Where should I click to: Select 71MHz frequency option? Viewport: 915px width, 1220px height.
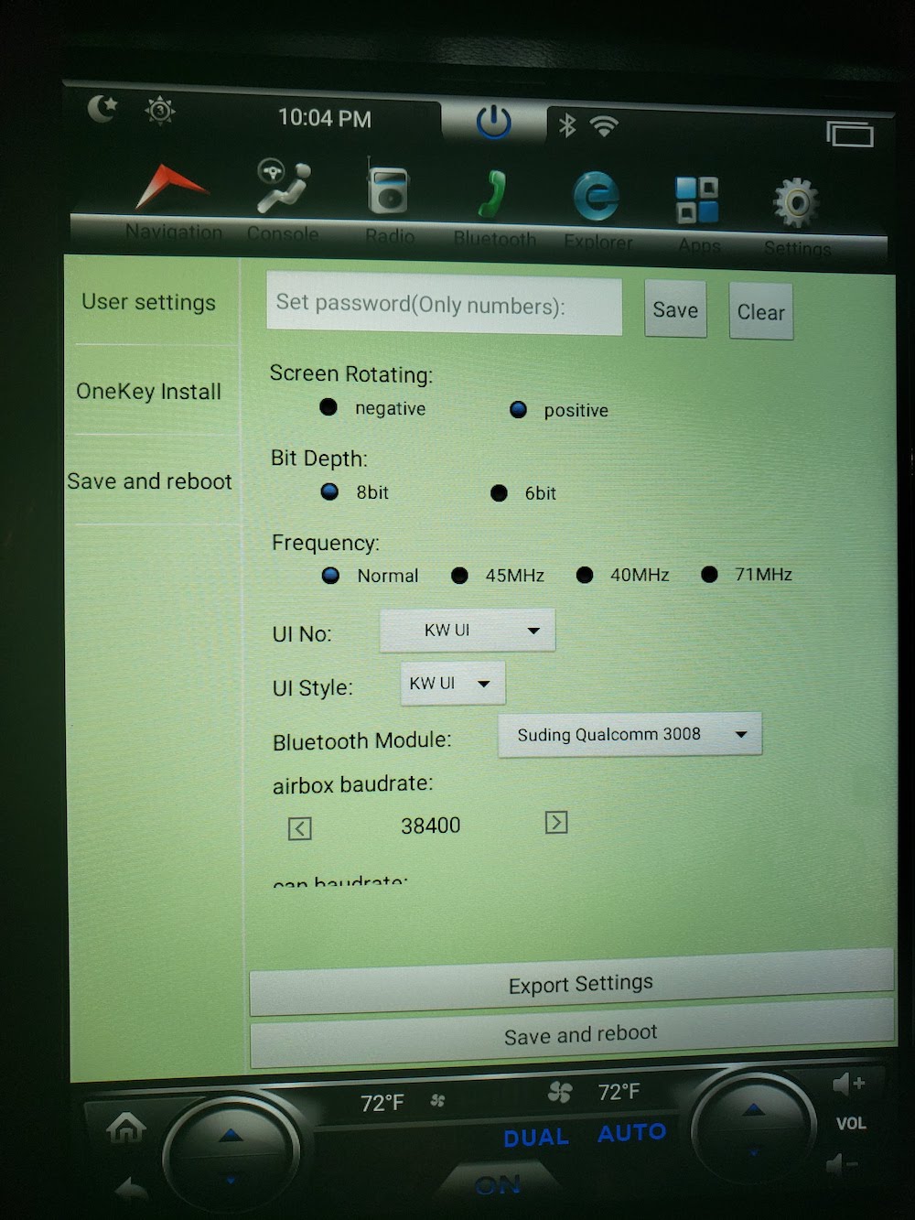pyautogui.click(x=709, y=574)
